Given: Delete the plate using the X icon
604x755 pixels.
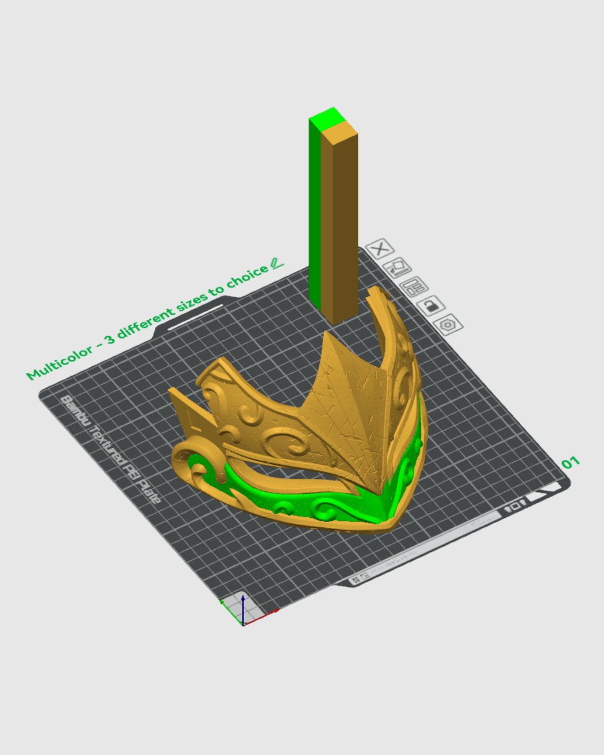Looking at the screenshot, I should (x=380, y=249).
